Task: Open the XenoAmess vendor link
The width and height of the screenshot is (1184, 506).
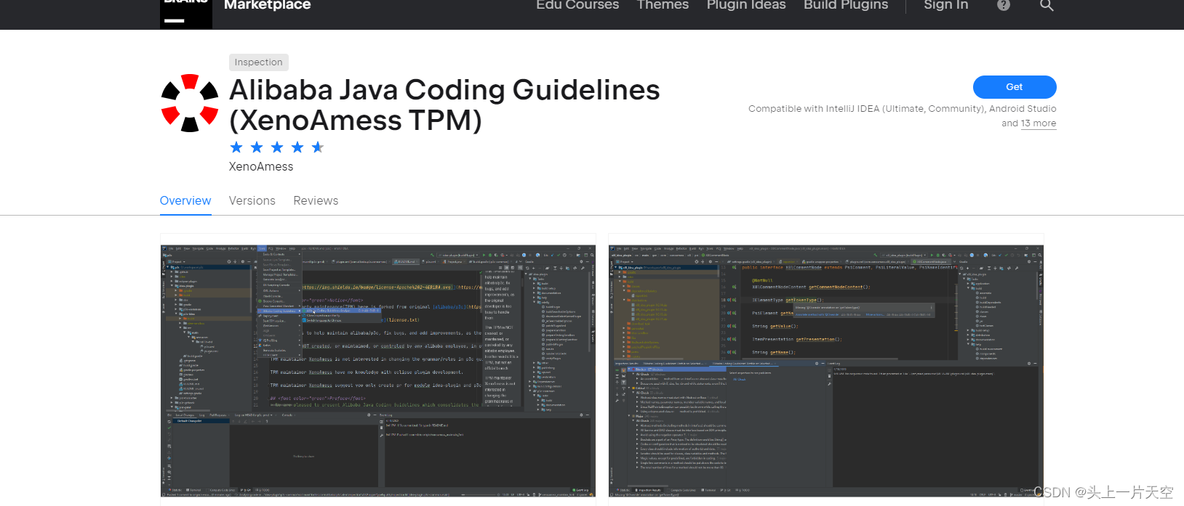Action: (261, 166)
